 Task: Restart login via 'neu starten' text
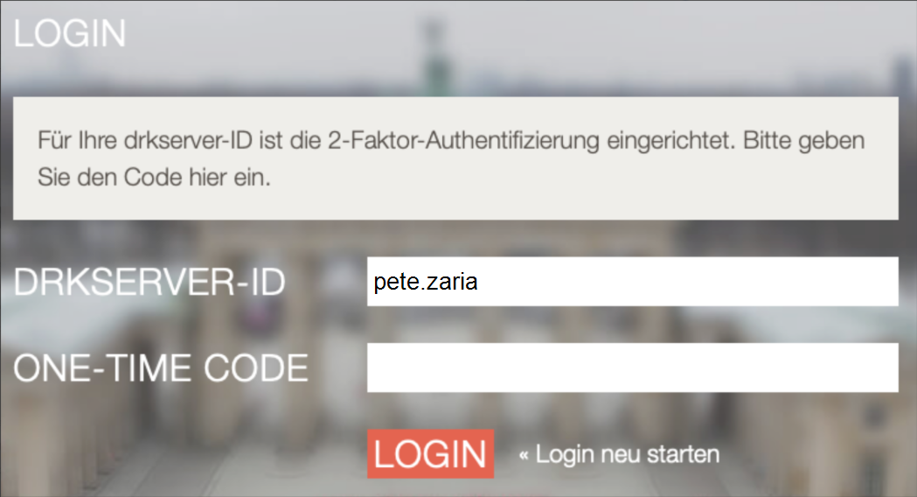(660, 454)
